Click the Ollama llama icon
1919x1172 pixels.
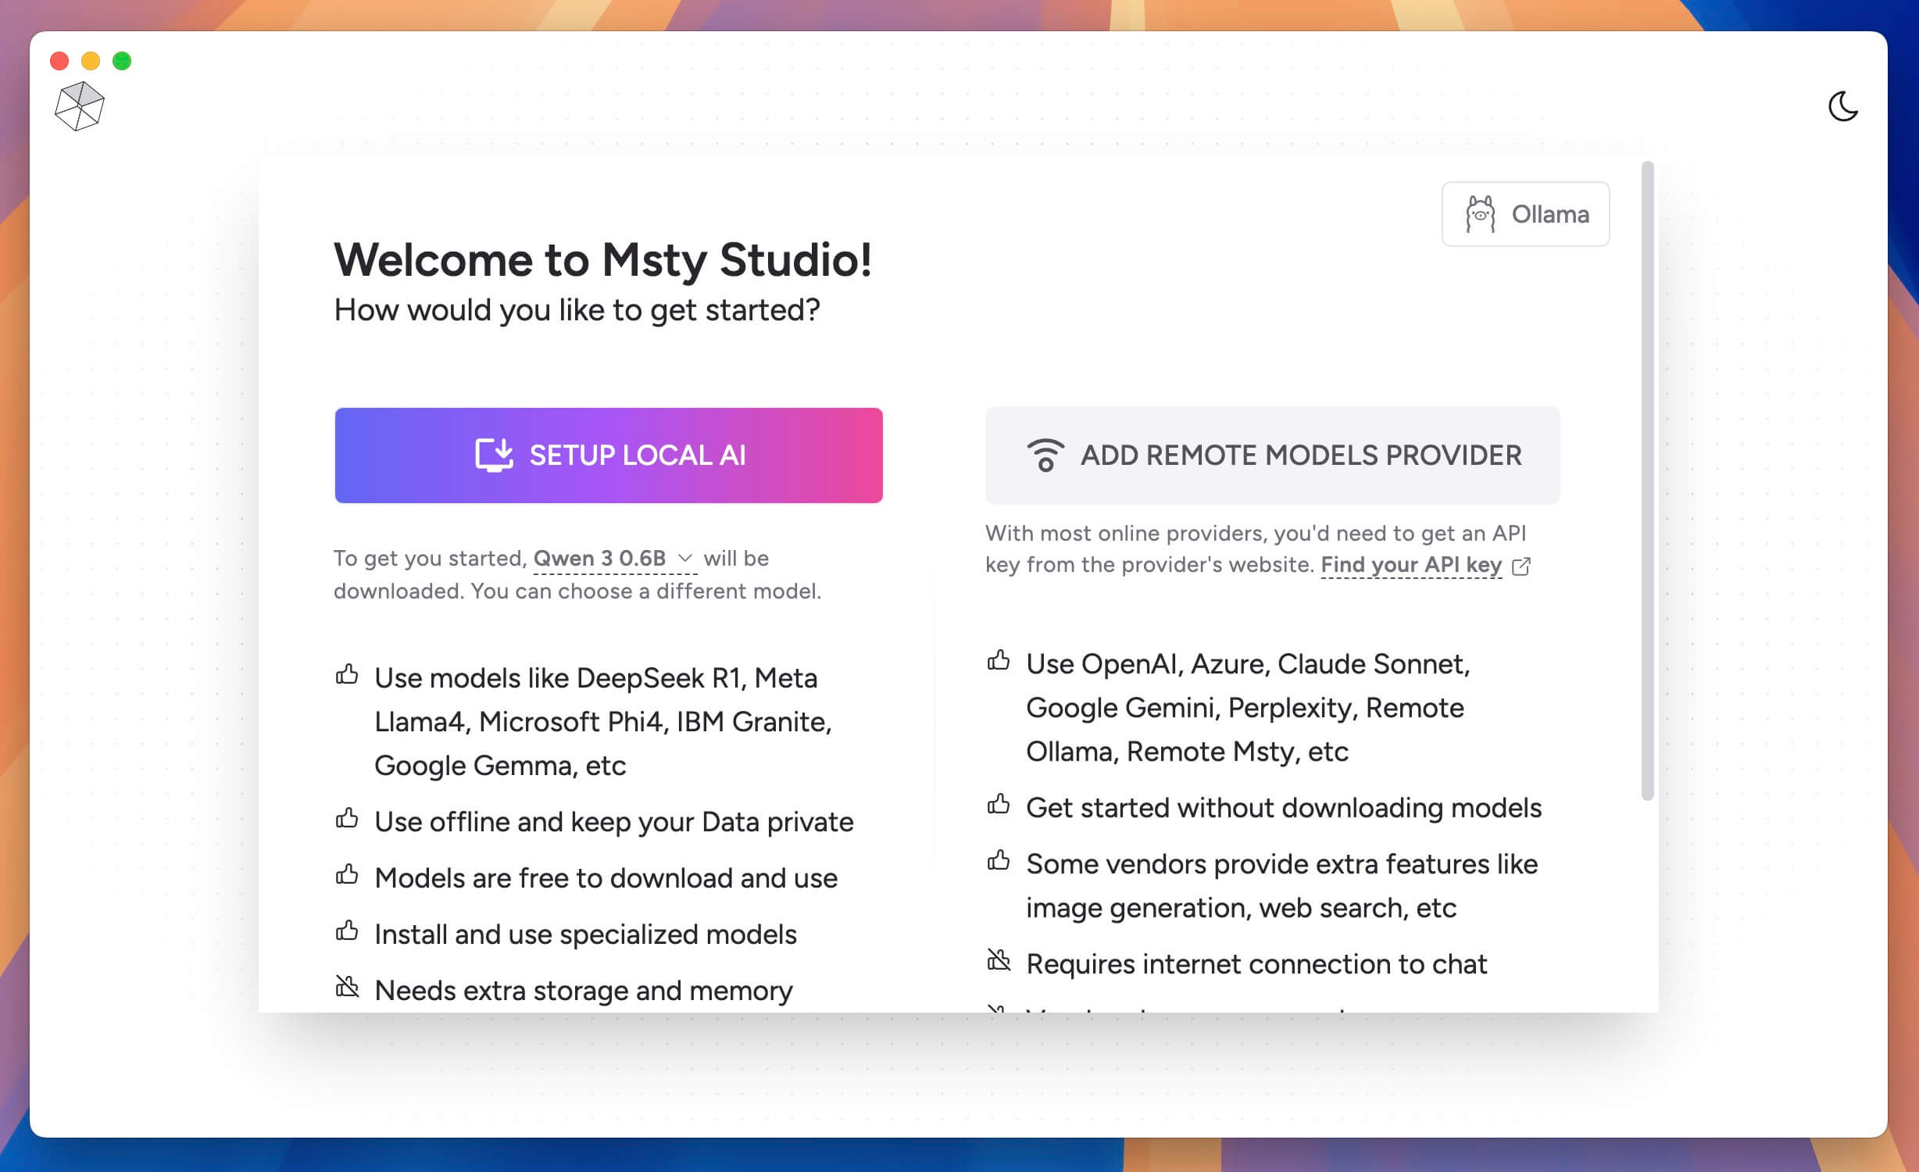(1479, 214)
